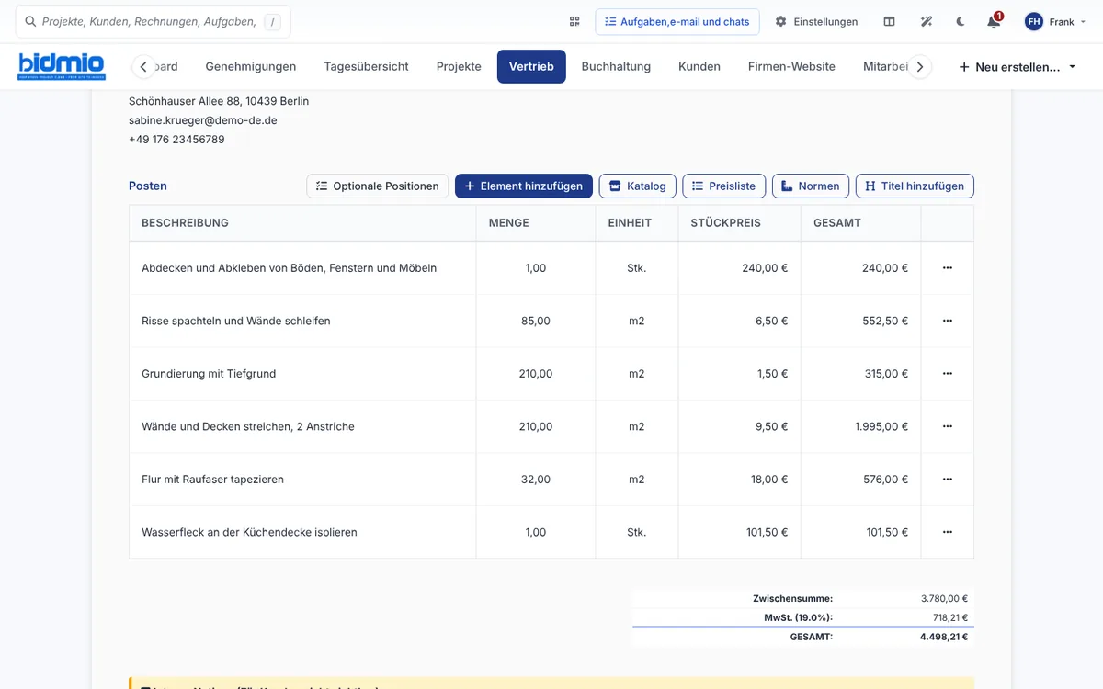Open the Katalog
1103x689 pixels.
click(638, 186)
